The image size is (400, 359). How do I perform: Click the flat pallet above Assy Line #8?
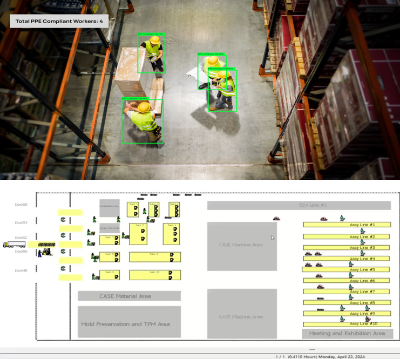321,299
